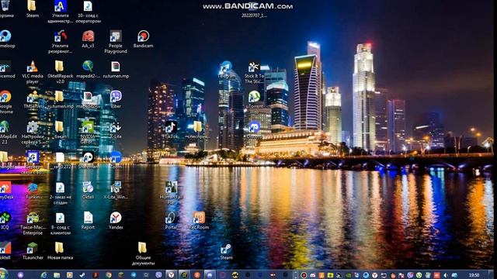Open the Steam folder on desktop

click(32, 9)
